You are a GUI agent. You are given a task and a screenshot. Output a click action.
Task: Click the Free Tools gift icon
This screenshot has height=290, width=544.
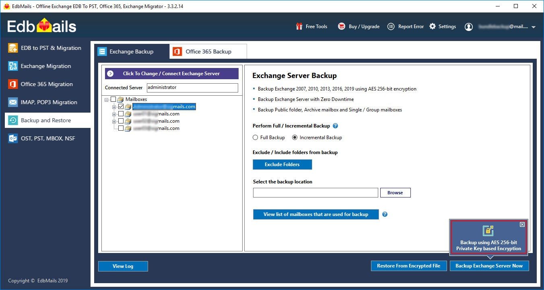pyautogui.click(x=299, y=27)
